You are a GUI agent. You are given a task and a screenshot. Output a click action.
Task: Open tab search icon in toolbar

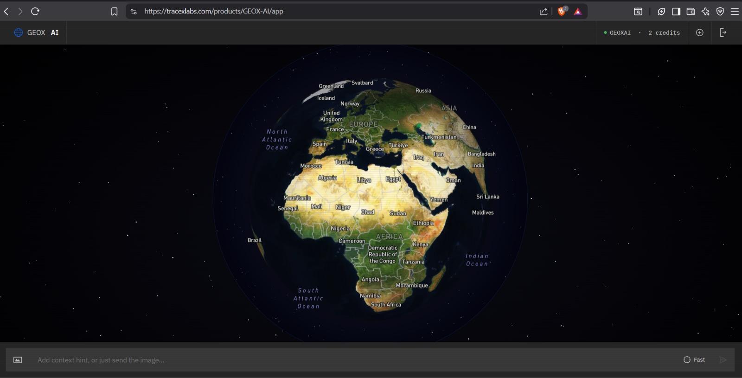[x=638, y=12]
